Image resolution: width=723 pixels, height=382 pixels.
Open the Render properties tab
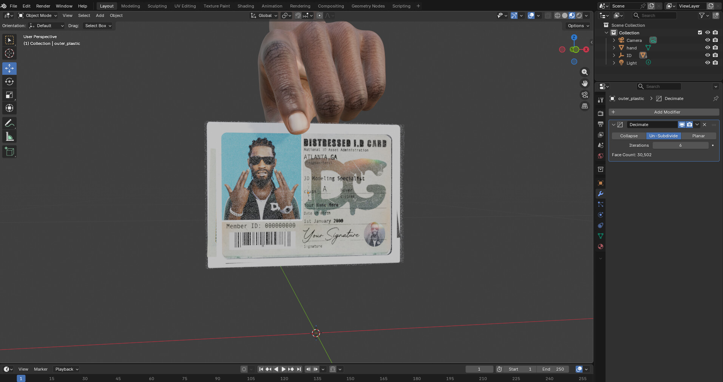pyautogui.click(x=601, y=113)
